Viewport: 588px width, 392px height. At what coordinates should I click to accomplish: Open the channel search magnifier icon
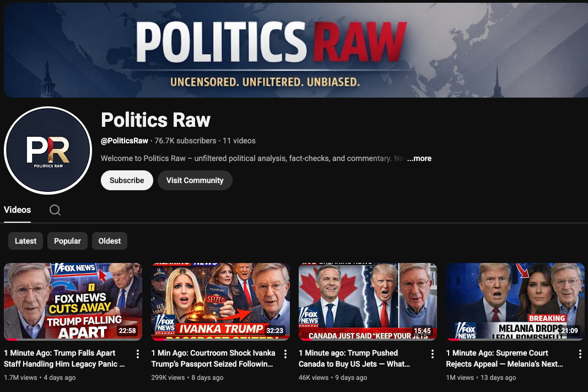[55, 210]
